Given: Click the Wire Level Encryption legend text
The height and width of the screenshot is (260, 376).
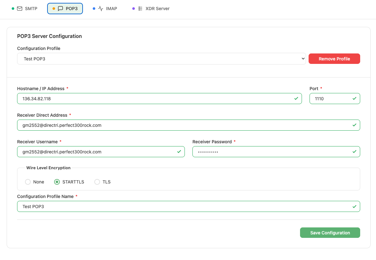Looking at the screenshot, I should point(48,168).
